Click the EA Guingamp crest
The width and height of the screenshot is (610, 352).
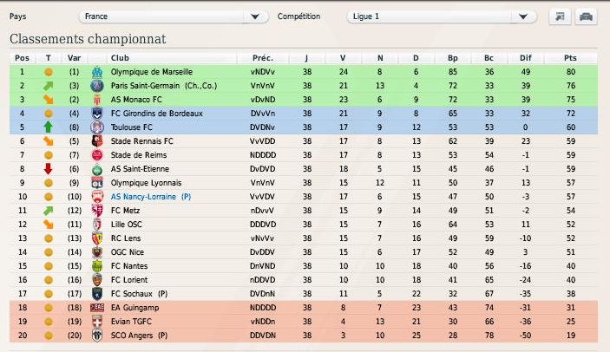pos(97,308)
